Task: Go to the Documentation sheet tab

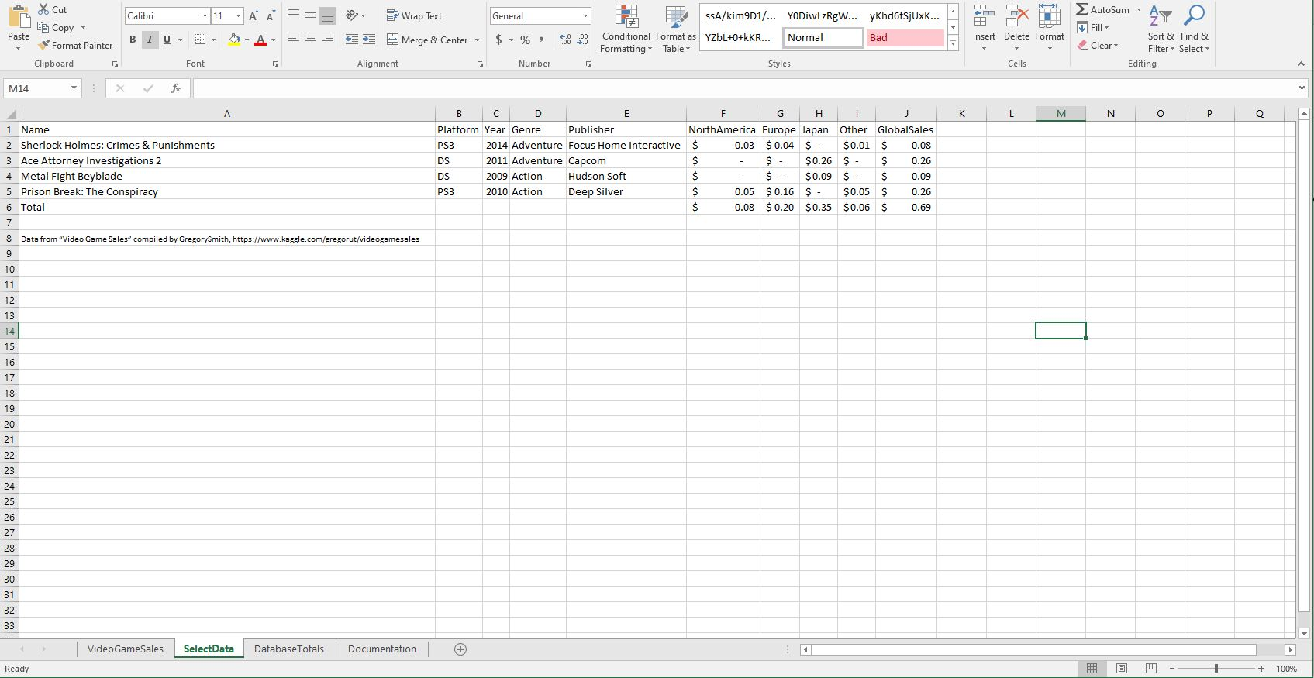Action: pyautogui.click(x=382, y=649)
